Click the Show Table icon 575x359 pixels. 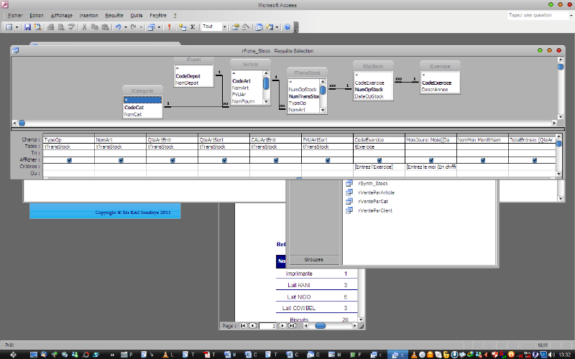pyautogui.click(x=181, y=27)
